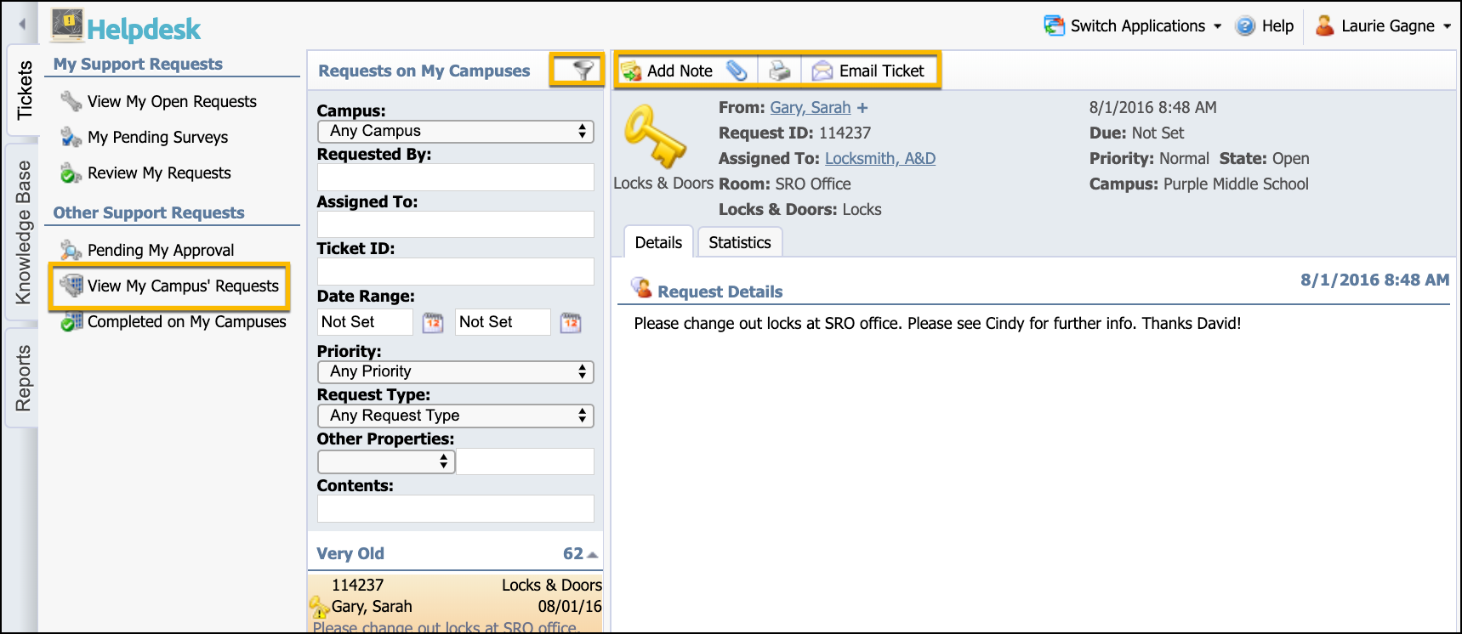
Task: Click the Requested By input field
Action: click(455, 177)
